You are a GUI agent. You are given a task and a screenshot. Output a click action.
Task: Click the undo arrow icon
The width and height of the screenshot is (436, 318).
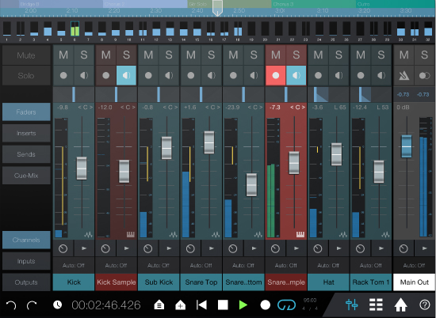11,305
